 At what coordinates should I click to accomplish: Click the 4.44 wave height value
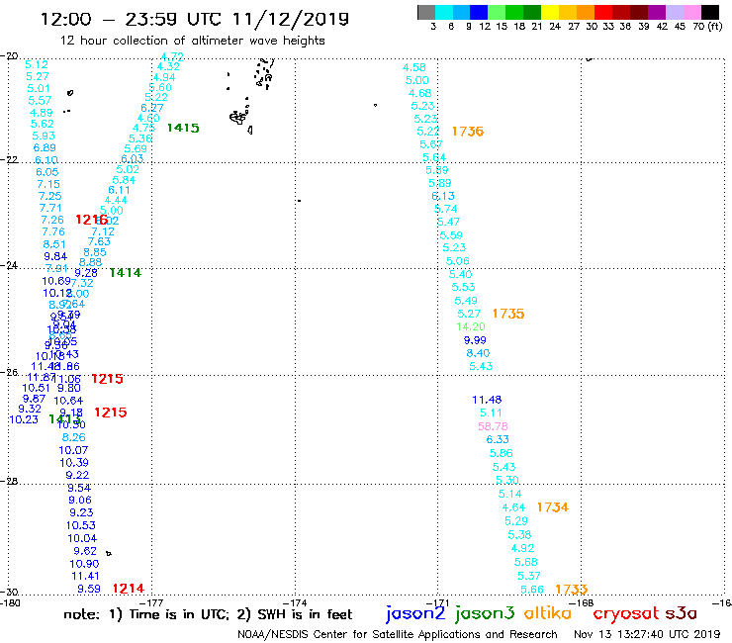(x=117, y=201)
